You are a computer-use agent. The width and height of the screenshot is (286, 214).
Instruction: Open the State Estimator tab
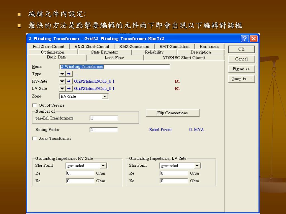pyautogui.click(x=104, y=52)
